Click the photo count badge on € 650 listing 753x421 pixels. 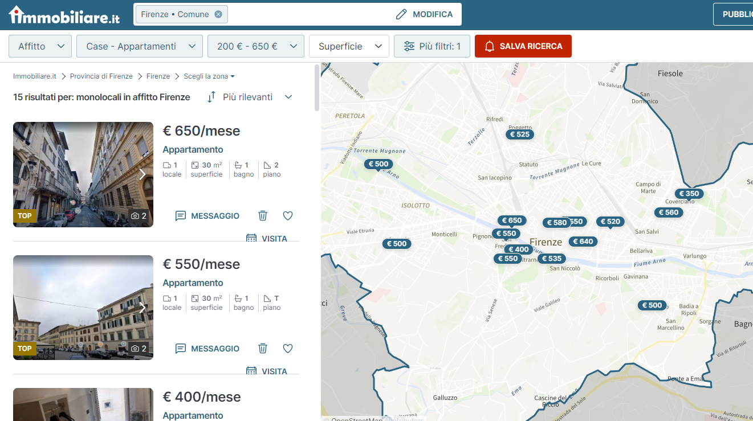coord(139,216)
